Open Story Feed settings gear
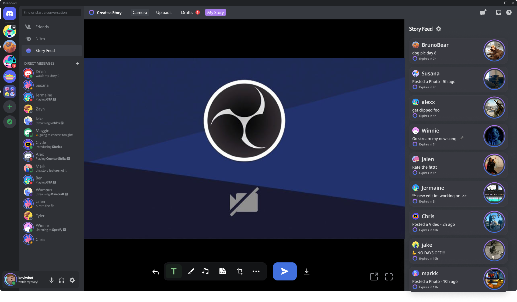 tap(439, 29)
